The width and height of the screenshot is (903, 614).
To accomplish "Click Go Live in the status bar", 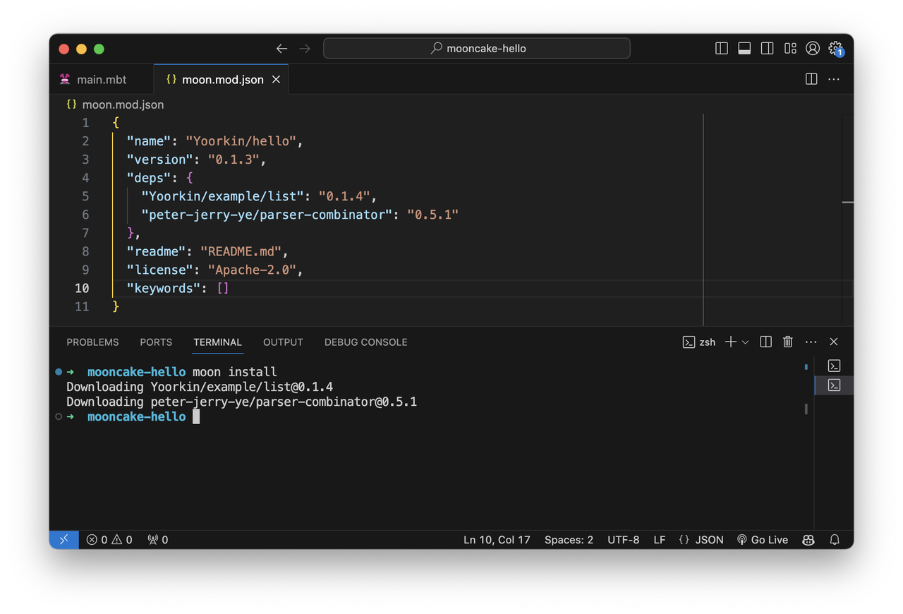I will pos(762,540).
